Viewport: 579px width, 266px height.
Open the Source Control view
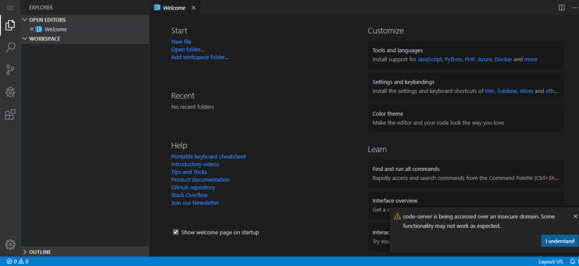10,70
